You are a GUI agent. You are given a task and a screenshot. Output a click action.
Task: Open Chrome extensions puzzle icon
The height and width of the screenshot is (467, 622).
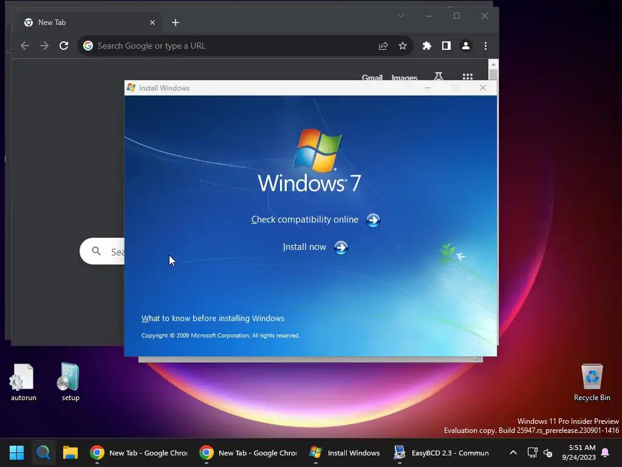pos(427,46)
